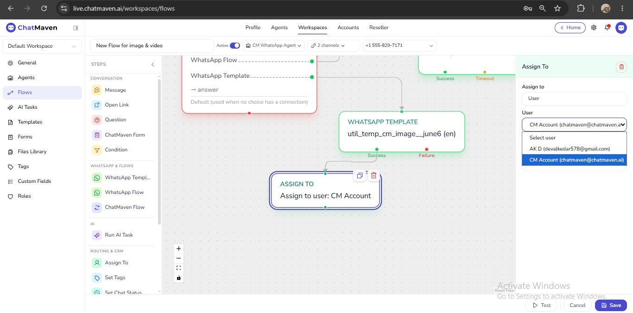Open the 2 channels dropdown
Screen dimensions: 633x313
pos(334,45)
